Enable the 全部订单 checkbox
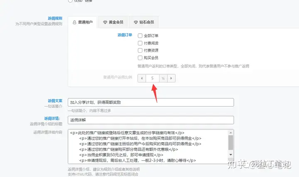Image resolution: width=299 pixels, height=177 pixels. point(140,36)
